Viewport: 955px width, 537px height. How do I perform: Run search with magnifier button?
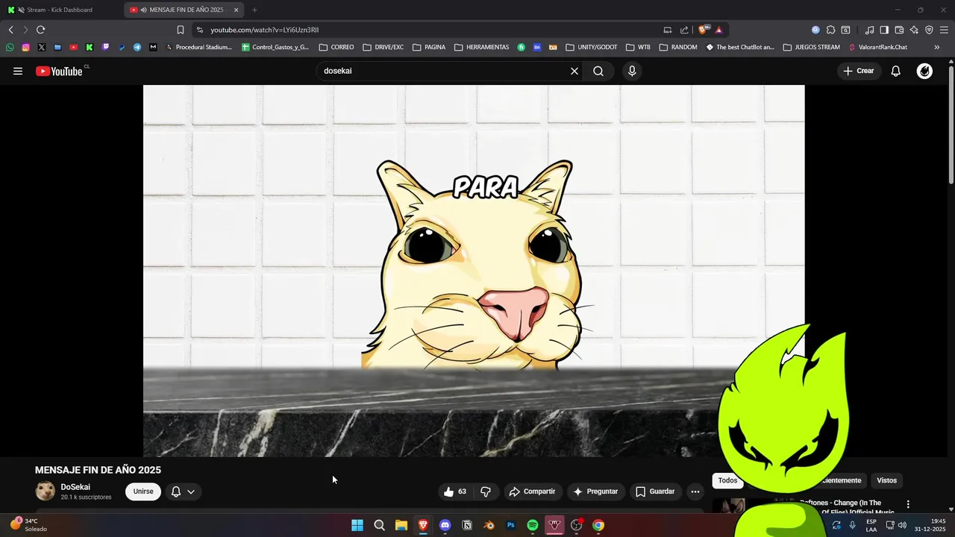(598, 71)
